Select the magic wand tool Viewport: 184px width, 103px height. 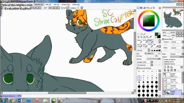(x=144, y=34)
